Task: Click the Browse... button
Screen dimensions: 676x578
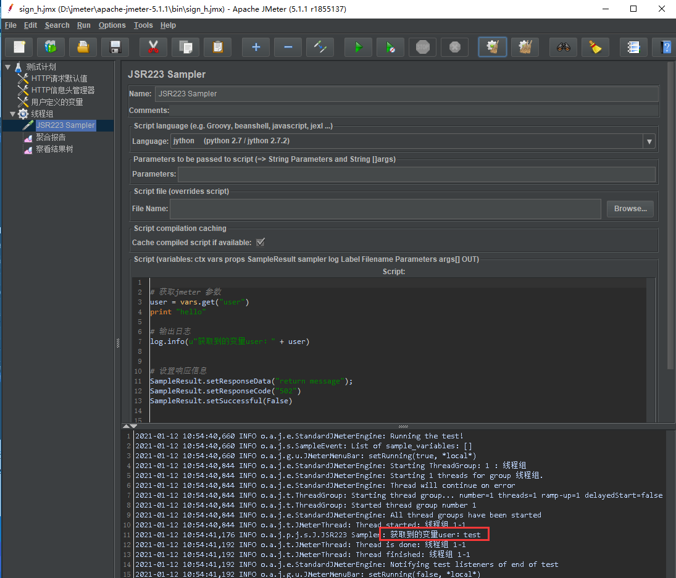Action: 630,209
